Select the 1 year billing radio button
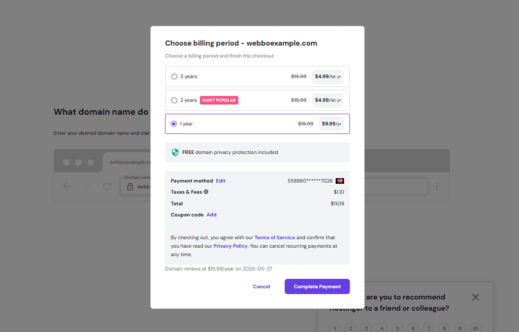The image size is (519, 332). (x=174, y=124)
